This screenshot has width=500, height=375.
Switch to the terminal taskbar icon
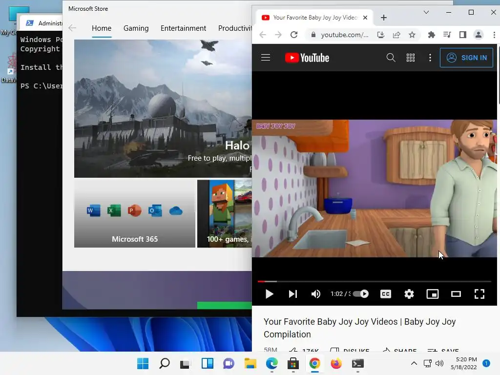point(358,363)
